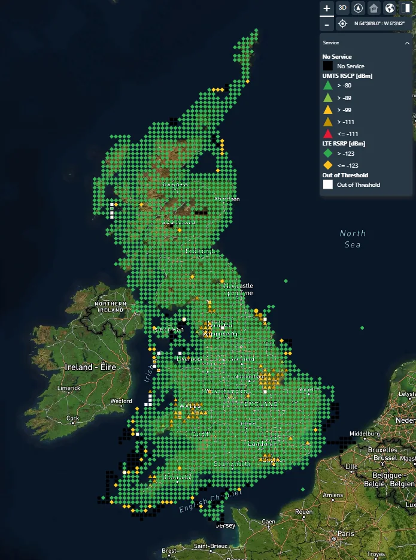This screenshot has height=560, width=416.
Task: Click the 'Rouen' city label
Action: pos(303,511)
